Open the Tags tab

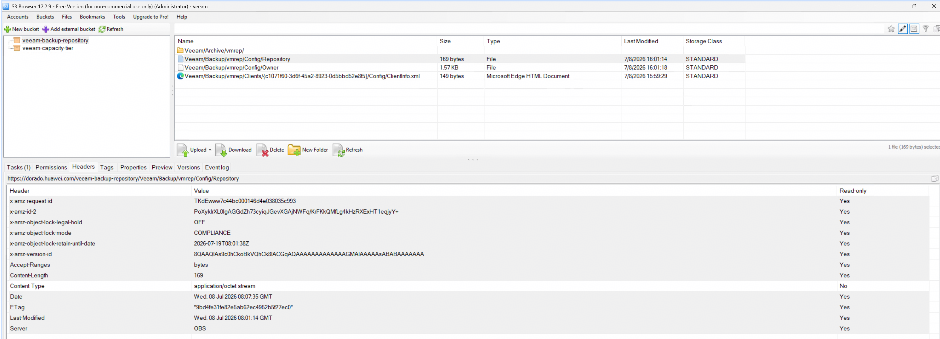(x=106, y=167)
